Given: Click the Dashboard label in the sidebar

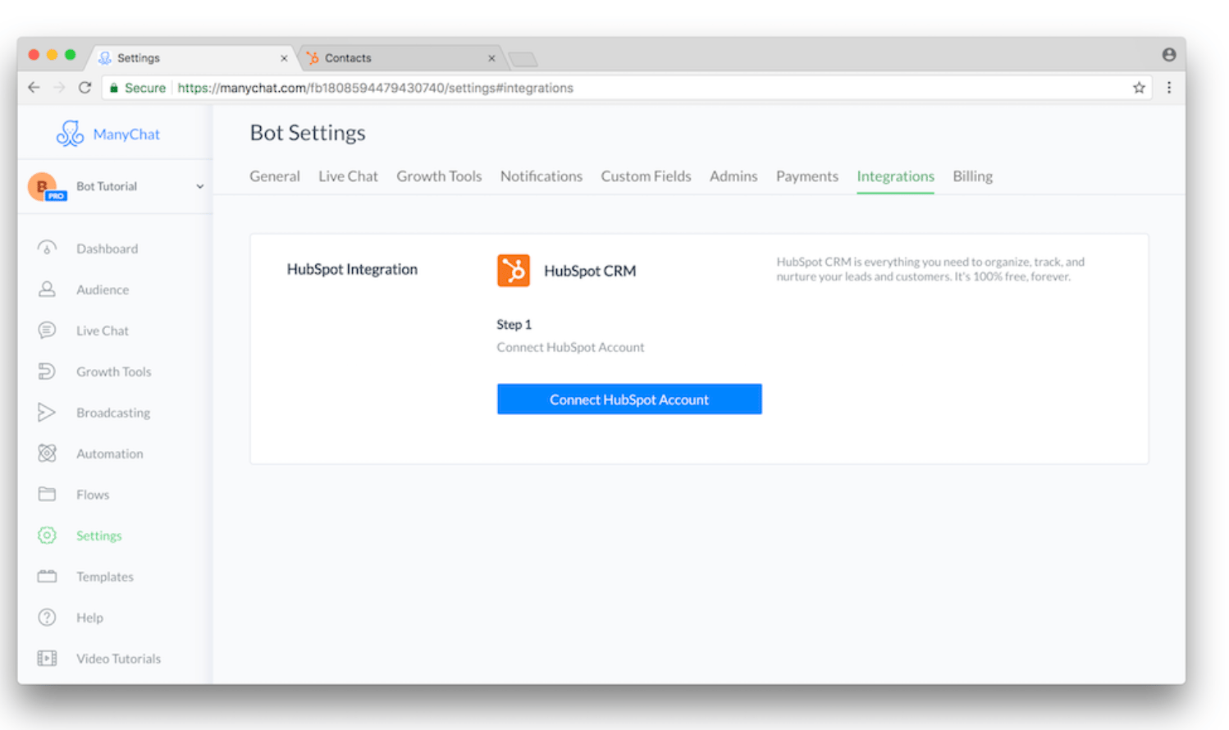Looking at the screenshot, I should click(107, 249).
